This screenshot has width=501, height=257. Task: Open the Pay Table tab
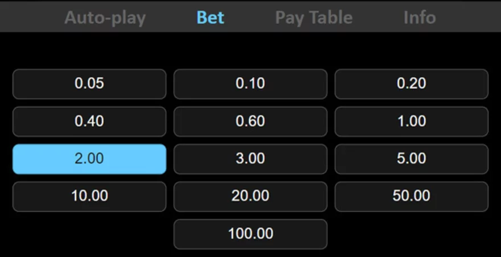pyautogui.click(x=314, y=18)
